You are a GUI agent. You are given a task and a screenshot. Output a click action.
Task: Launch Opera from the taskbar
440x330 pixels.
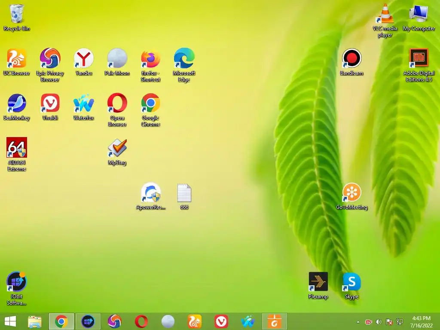tap(141, 321)
